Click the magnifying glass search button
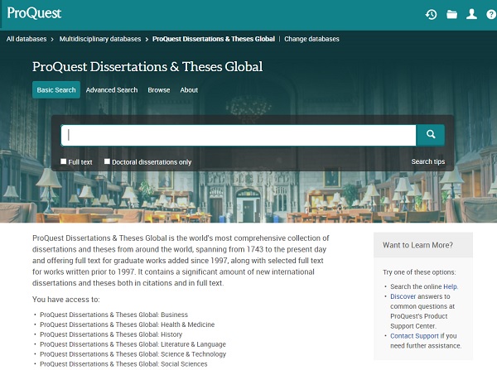Image resolution: width=497 pixels, height=370 pixels. click(431, 135)
